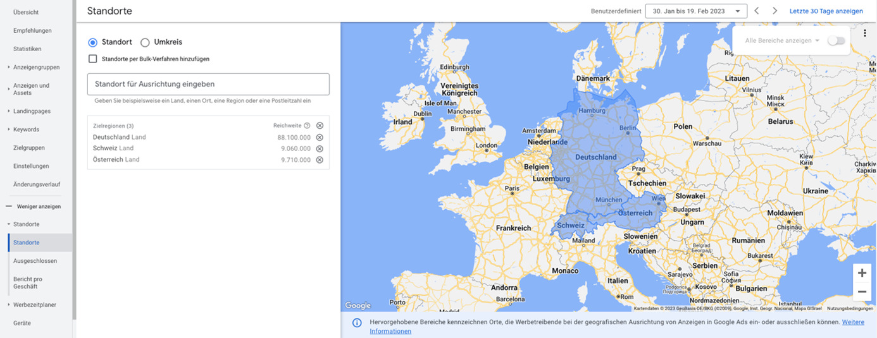Select the Standort radio button
Viewport: 877px width, 338px height.
(93, 42)
